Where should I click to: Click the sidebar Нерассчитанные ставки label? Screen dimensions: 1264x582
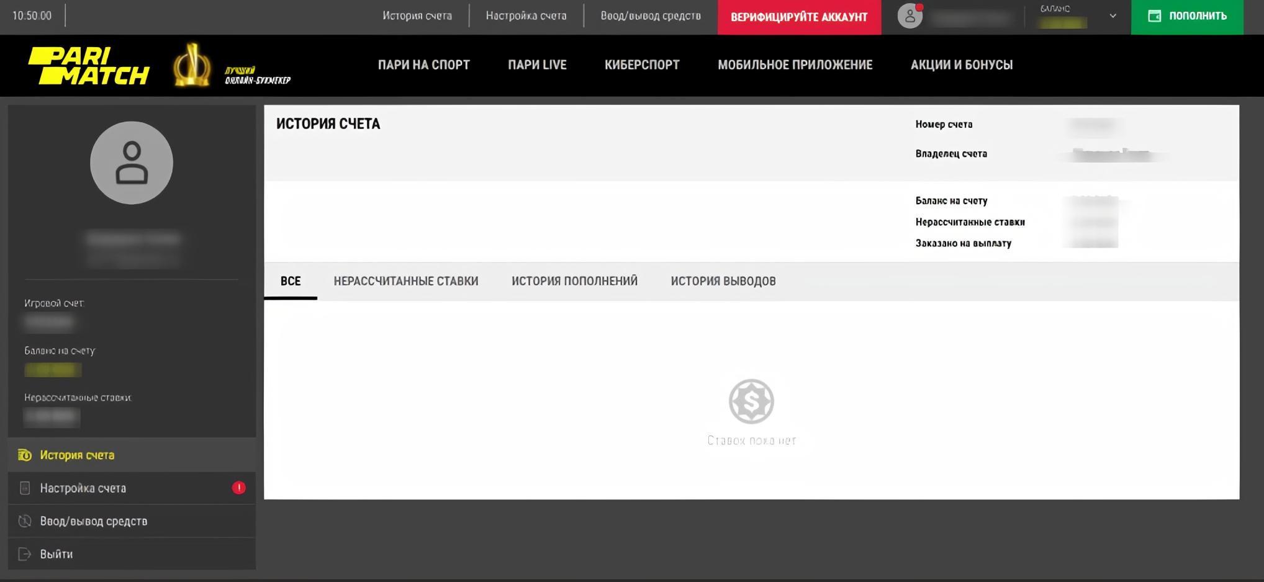pyautogui.click(x=78, y=397)
